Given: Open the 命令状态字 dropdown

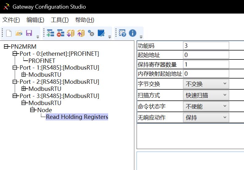Looking at the screenshot, I should click(x=206, y=107).
